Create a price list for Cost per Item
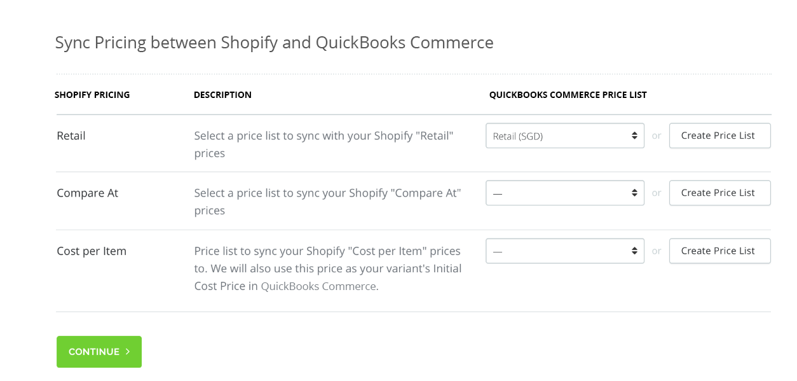Viewport: 797px width, 381px height. point(719,251)
